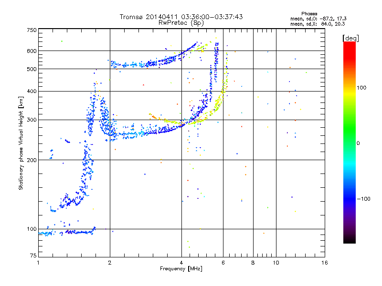Click the y-axis tick label '75'

point(33,255)
